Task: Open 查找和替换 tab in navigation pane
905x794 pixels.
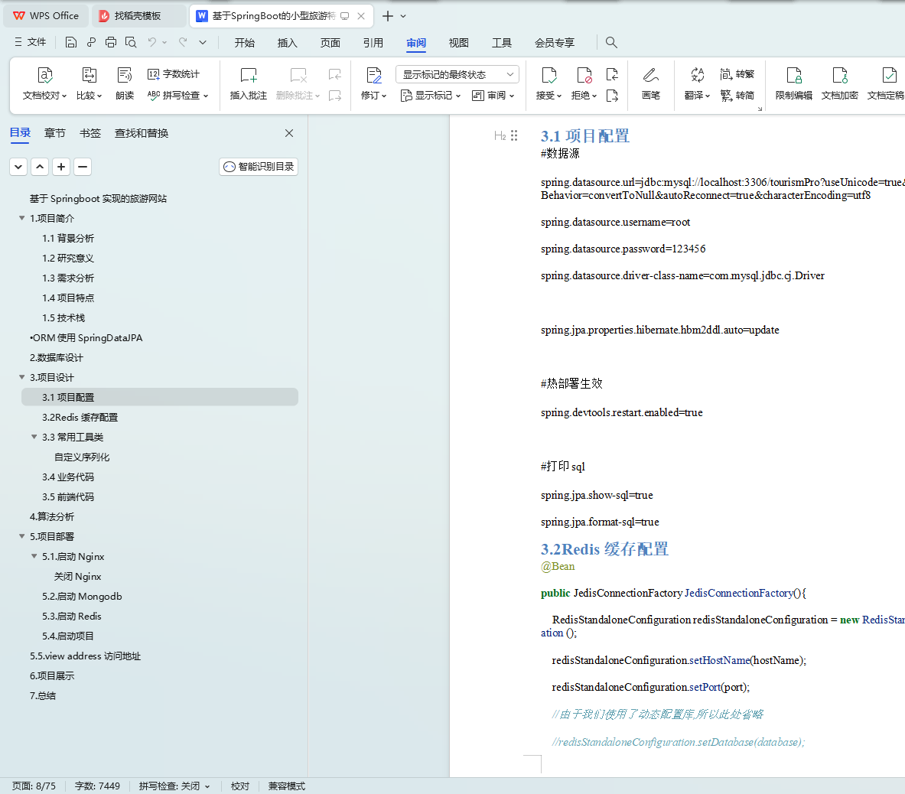Action: point(142,133)
